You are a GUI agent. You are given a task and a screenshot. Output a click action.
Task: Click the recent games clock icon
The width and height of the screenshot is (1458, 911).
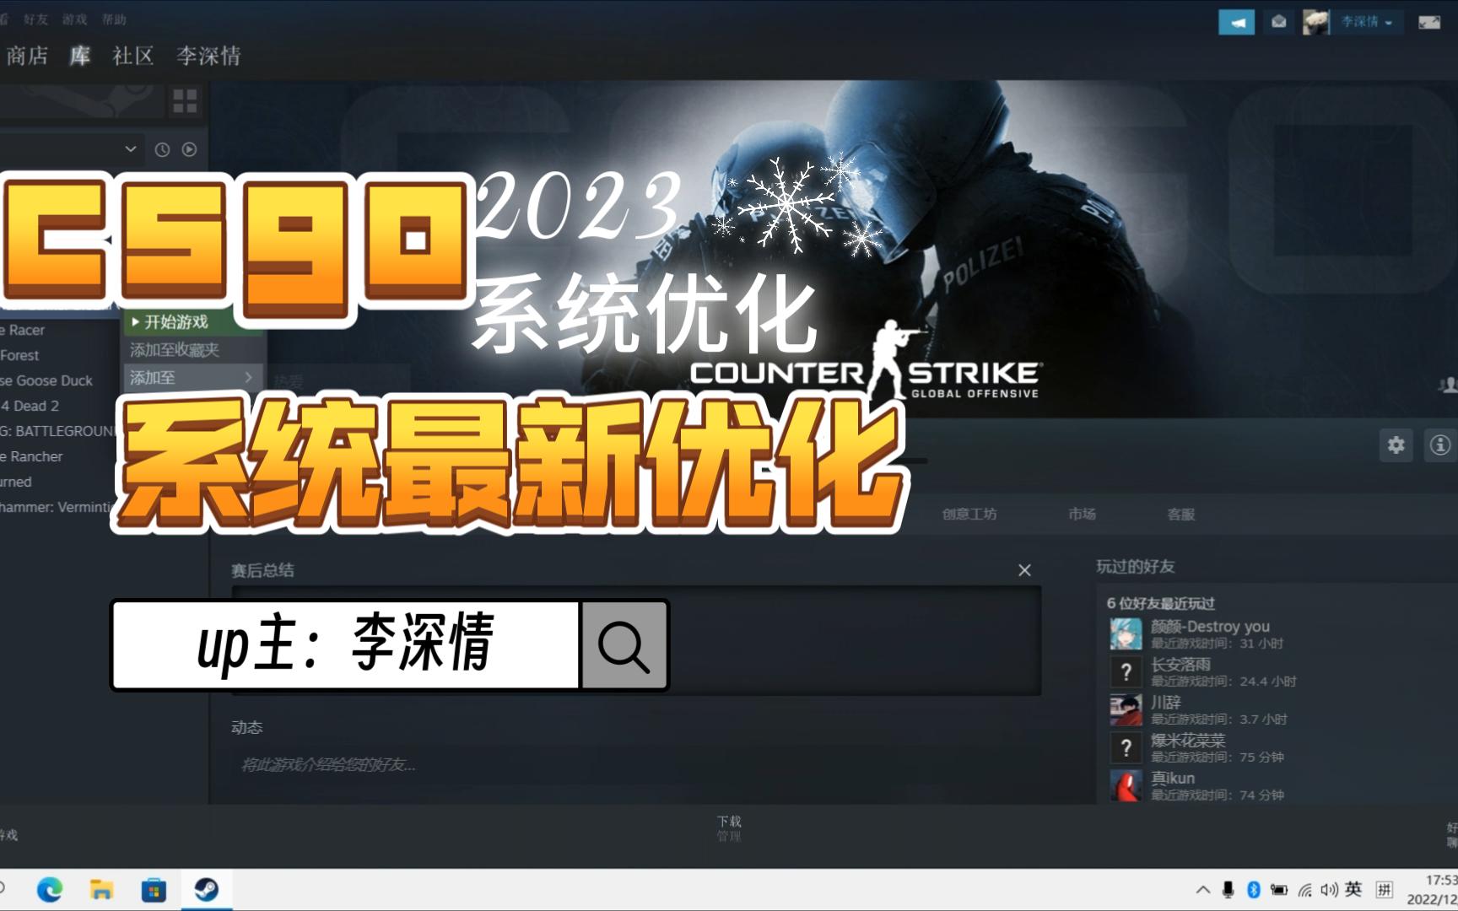click(160, 149)
